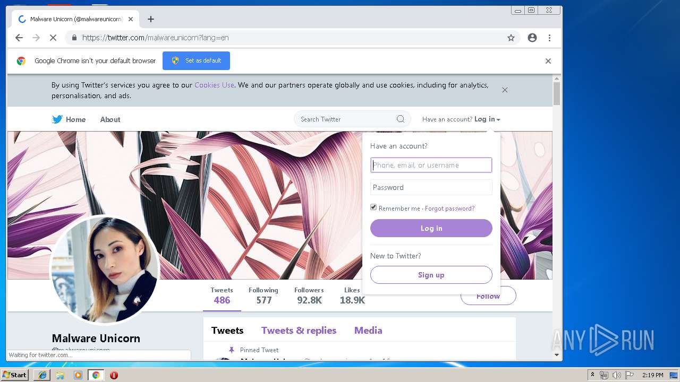Open the Cookies Use link
Viewport: 680px width, 382px height.
(x=214, y=85)
